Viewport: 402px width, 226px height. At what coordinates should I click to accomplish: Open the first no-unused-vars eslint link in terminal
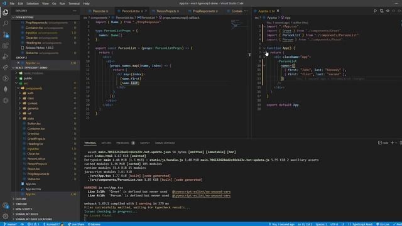(201, 191)
